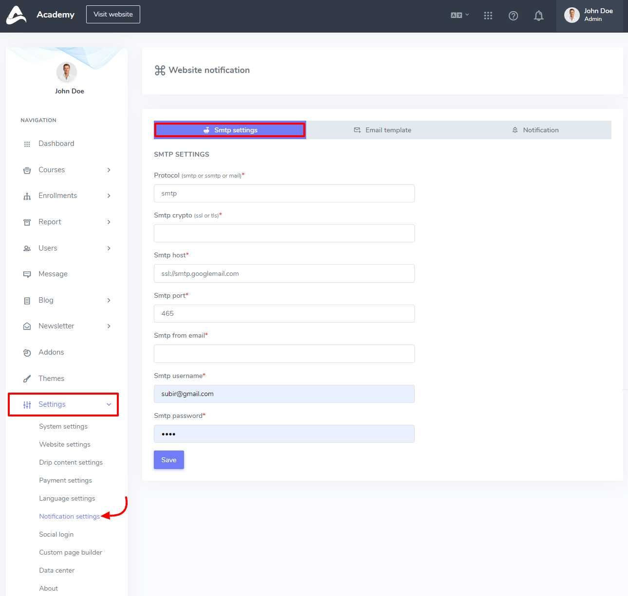
Task: Click the Addons icon in sidebar
Action: [x=27, y=353]
